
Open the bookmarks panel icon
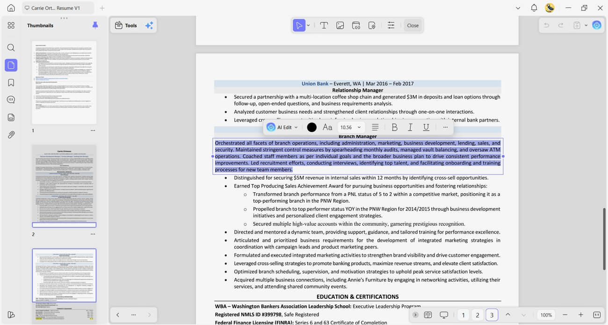pos(11,82)
